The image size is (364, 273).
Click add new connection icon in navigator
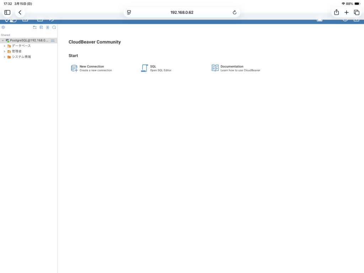(x=41, y=27)
